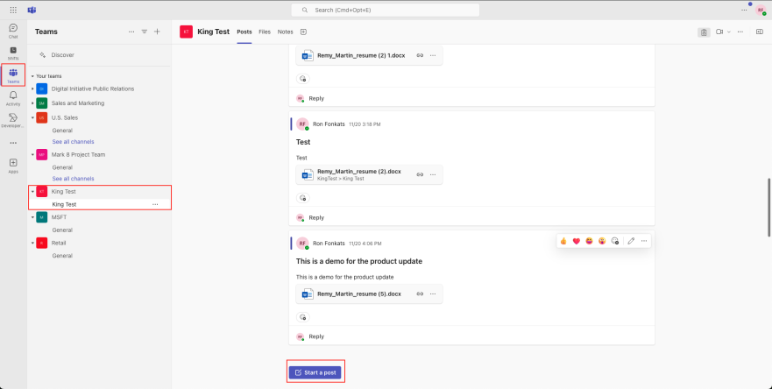This screenshot has height=389, width=772.
Task: Open King Test channel more options ellipsis
Action: 155,204
